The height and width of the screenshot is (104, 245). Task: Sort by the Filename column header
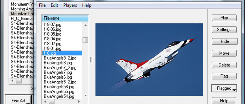coord(65,18)
